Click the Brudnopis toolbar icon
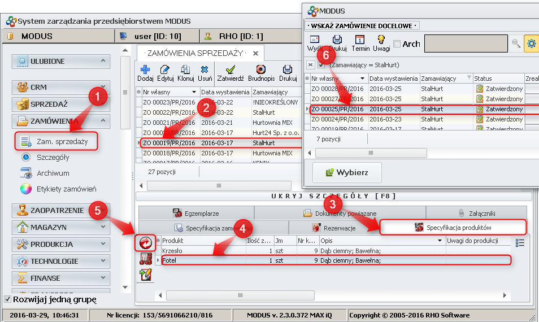The image size is (539, 322). tap(261, 70)
